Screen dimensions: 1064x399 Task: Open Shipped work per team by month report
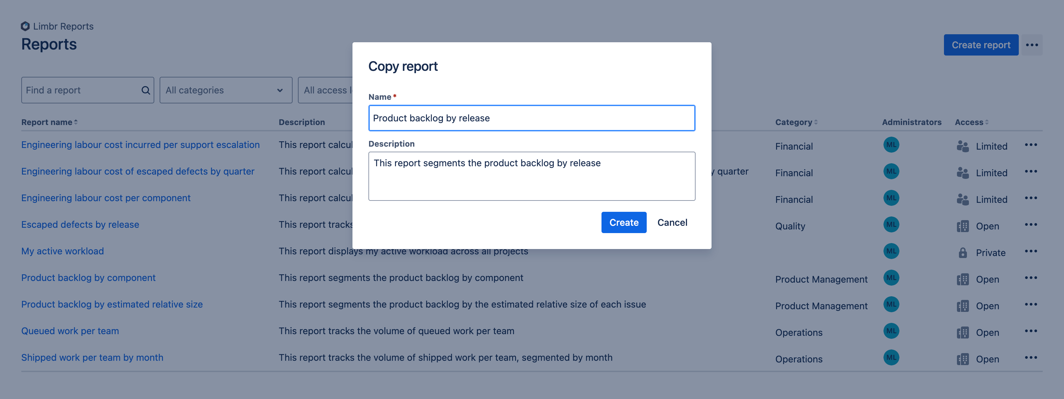92,357
